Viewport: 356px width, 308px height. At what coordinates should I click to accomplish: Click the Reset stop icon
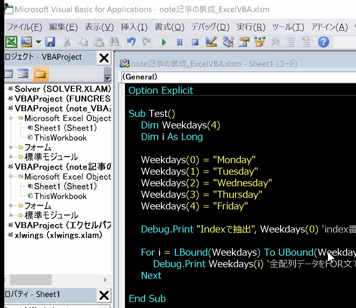[x=195, y=42]
